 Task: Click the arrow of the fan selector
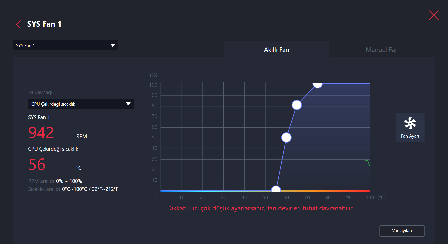click(113, 45)
